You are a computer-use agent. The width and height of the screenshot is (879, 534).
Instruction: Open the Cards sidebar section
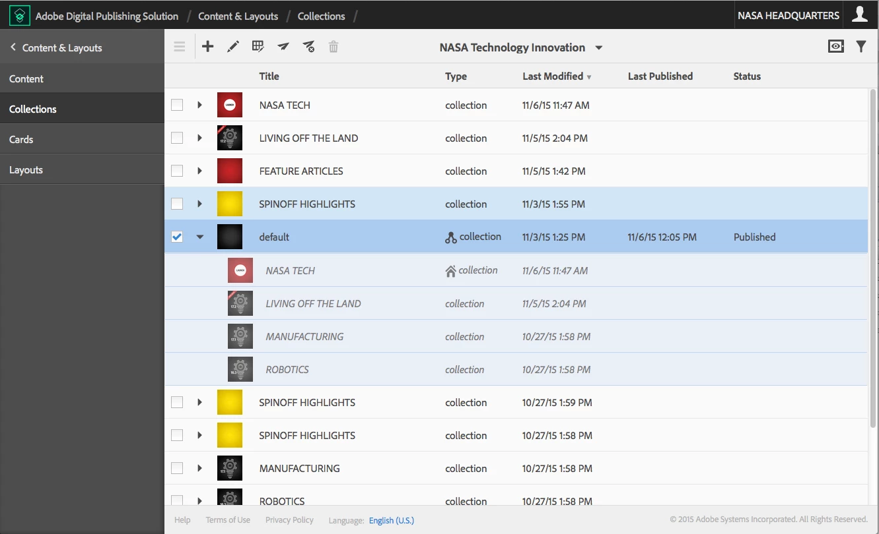tap(82, 139)
